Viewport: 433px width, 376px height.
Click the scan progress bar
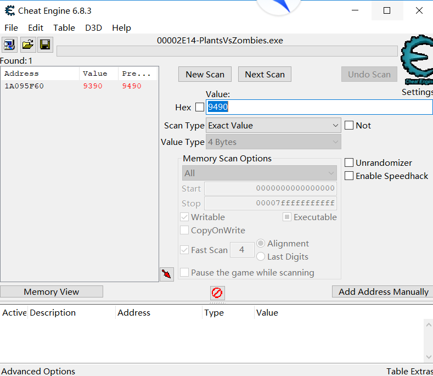[227, 51]
